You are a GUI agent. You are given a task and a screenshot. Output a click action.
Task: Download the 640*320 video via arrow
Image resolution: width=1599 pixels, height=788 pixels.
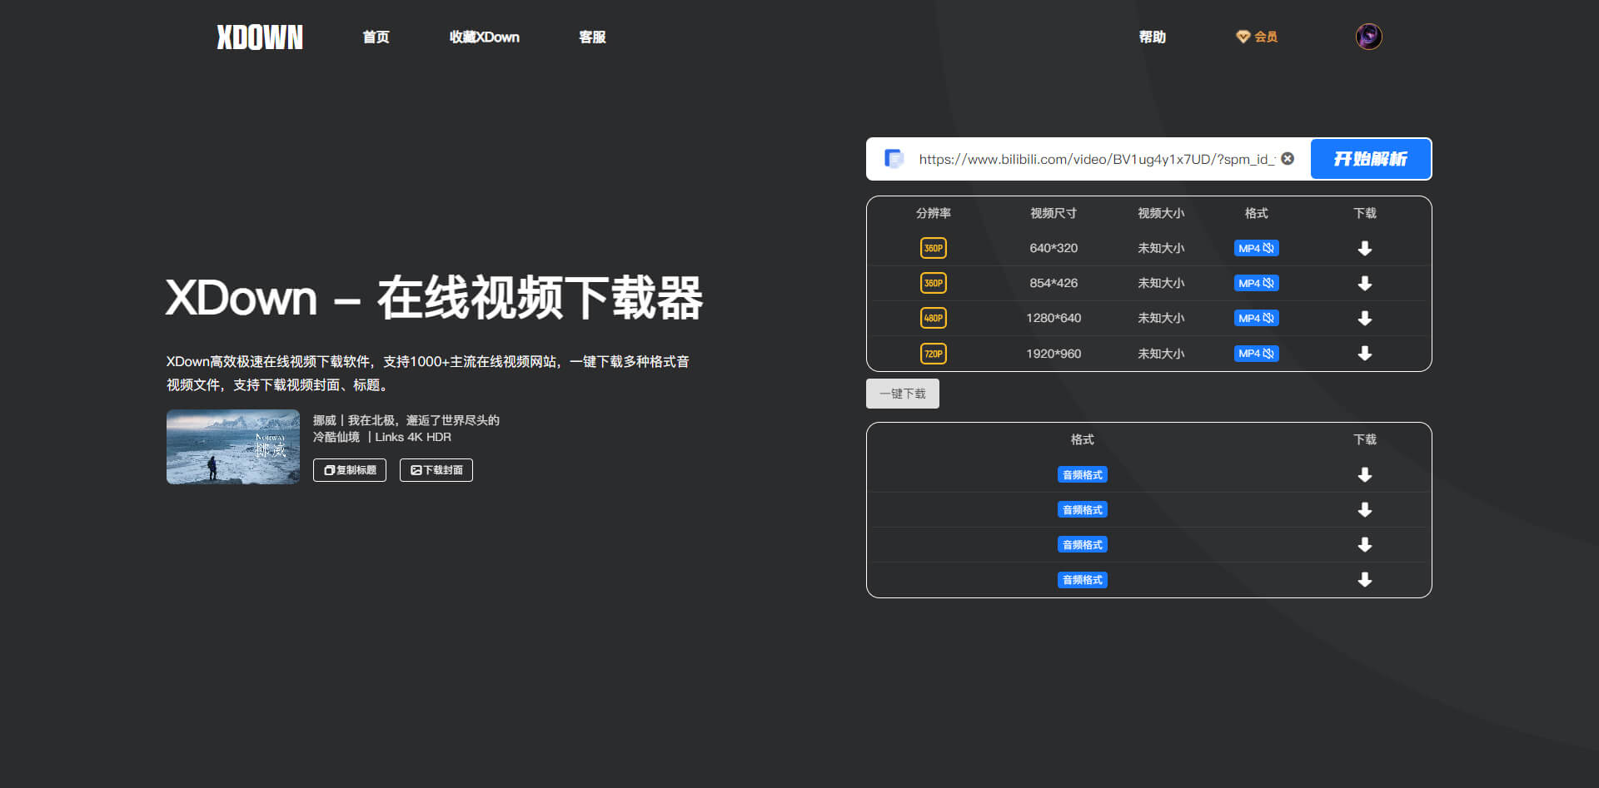coord(1364,248)
